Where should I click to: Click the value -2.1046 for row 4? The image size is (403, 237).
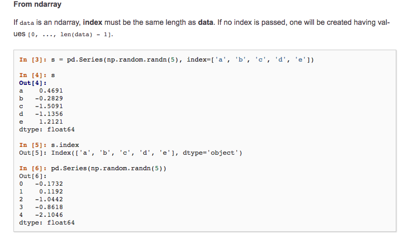(x=49, y=215)
